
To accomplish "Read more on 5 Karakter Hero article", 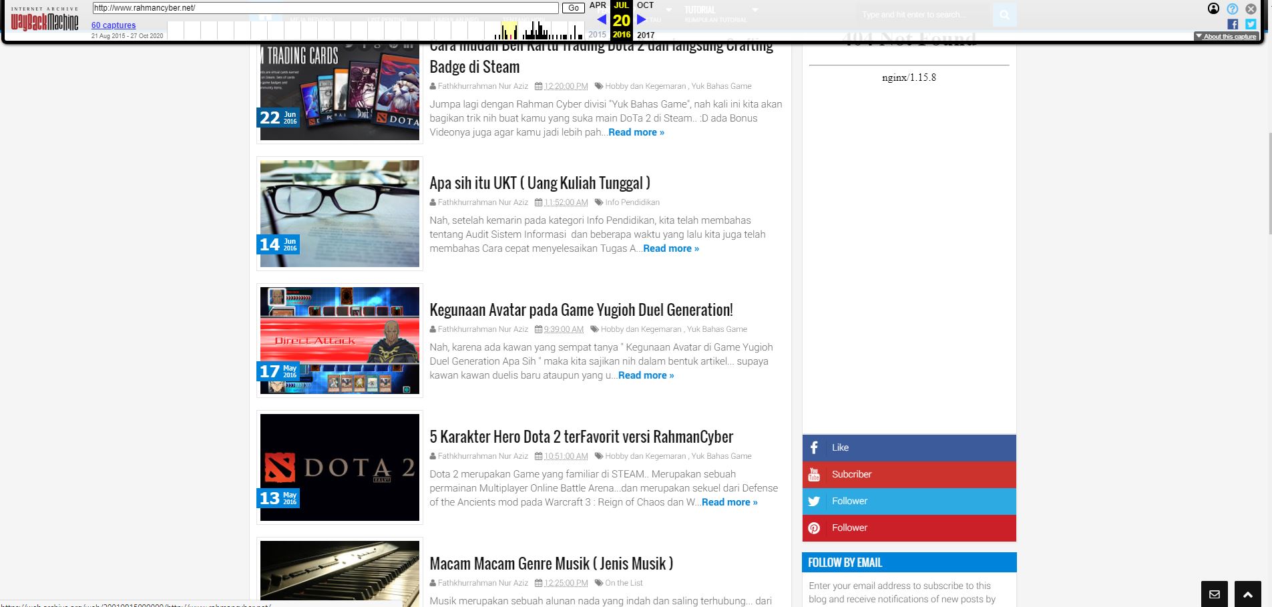I will point(729,502).
